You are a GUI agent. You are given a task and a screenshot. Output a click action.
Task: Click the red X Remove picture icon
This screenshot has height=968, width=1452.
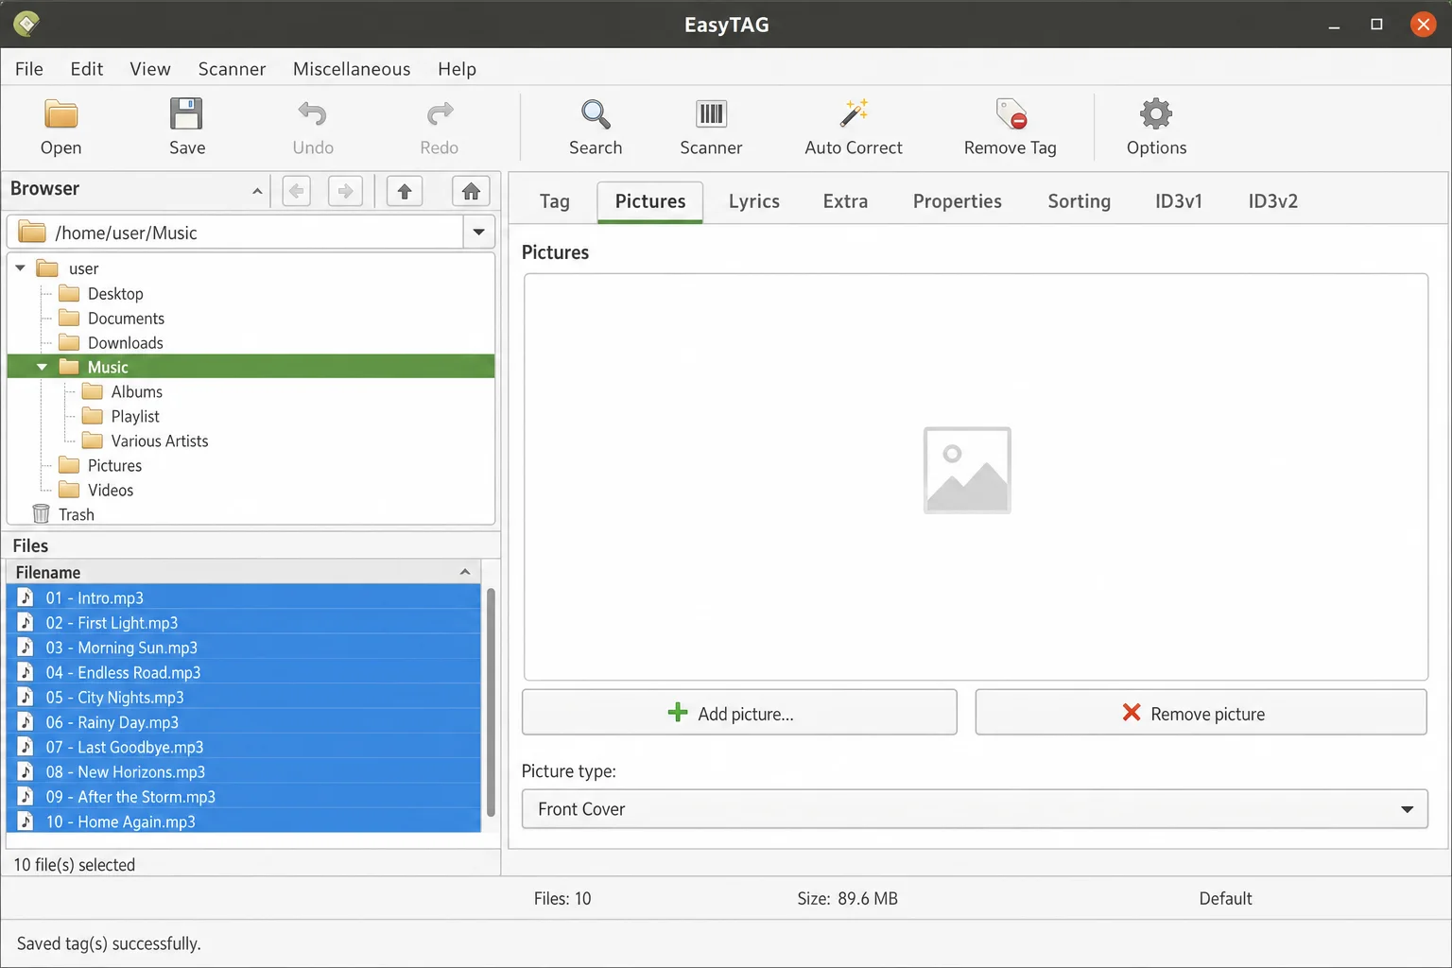tap(1131, 713)
